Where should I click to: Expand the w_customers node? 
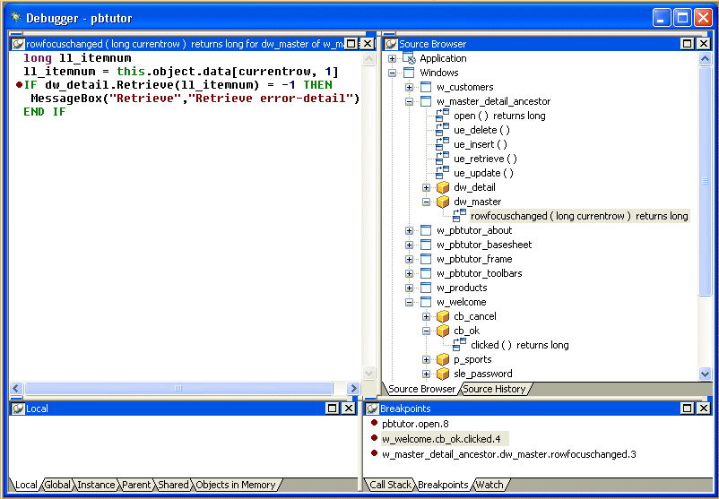(409, 87)
